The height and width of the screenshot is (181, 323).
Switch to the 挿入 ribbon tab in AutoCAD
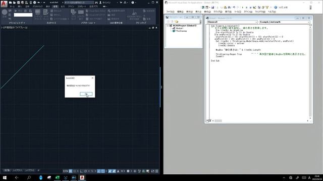pyautogui.click(x=20, y=7)
